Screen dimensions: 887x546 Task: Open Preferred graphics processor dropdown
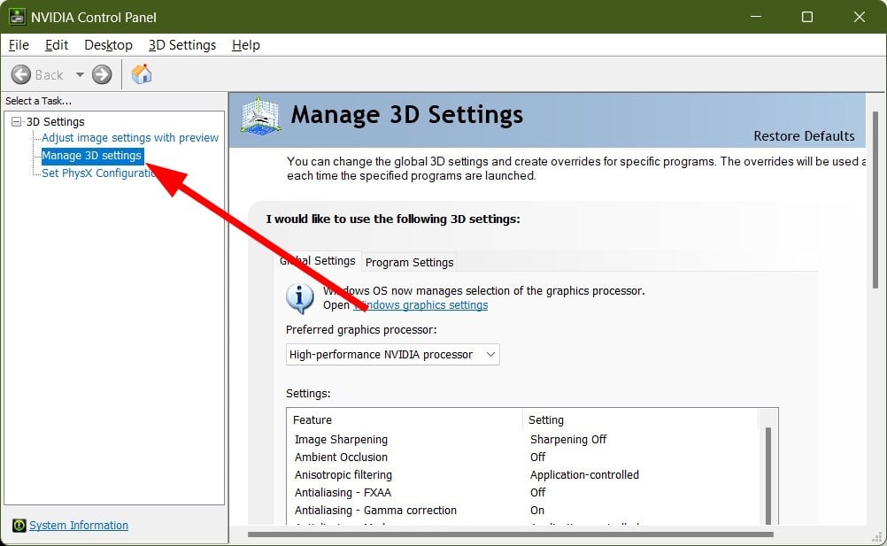click(392, 354)
